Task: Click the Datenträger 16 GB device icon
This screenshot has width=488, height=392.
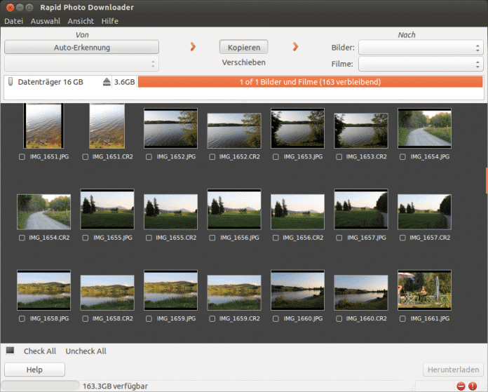Action: [11, 82]
